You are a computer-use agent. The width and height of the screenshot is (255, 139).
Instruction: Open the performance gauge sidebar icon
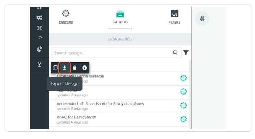point(40,38)
